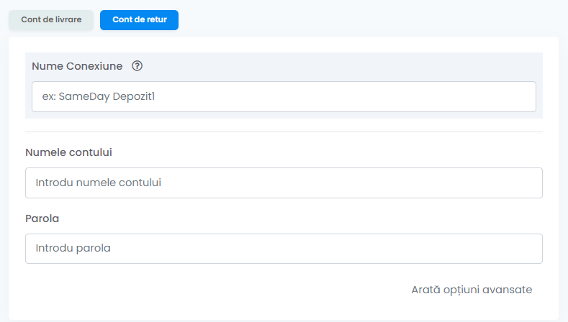This screenshot has height=322, width=568.
Task: Click the question mark info icon
Action: point(137,66)
